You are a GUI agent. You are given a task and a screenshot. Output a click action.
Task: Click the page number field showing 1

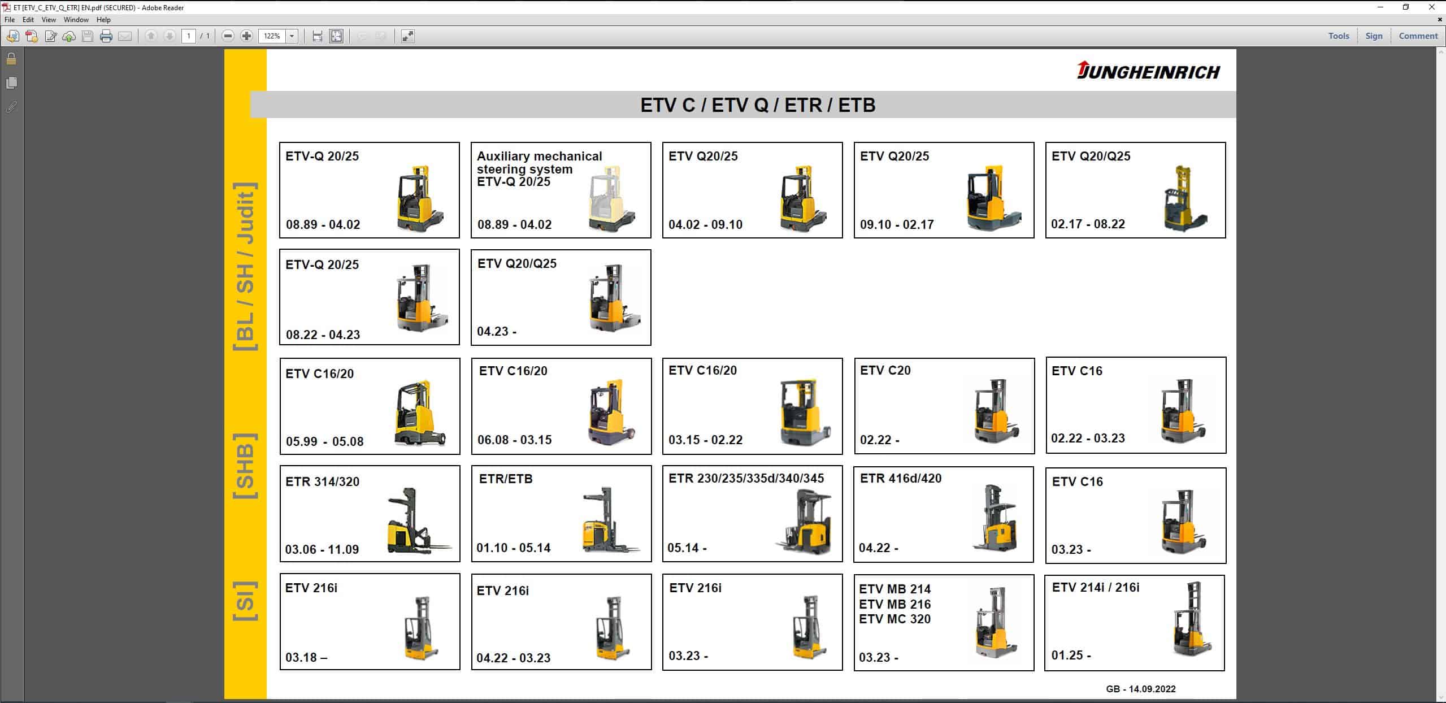click(x=189, y=36)
